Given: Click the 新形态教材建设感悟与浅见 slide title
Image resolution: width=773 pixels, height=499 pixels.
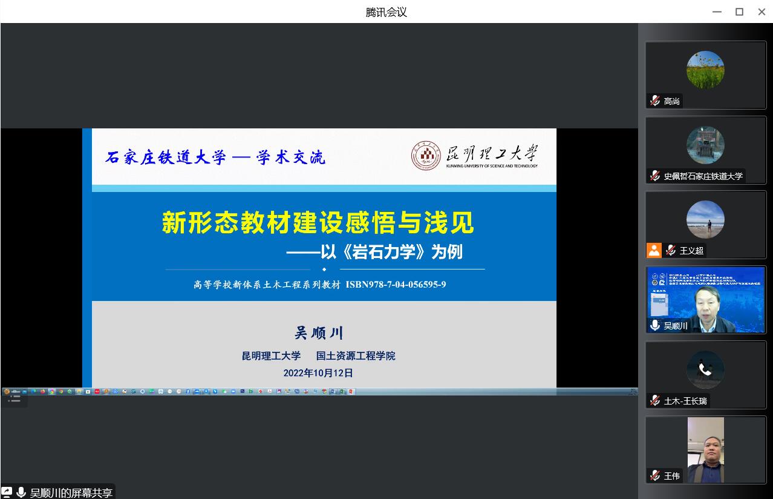Looking at the screenshot, I should [318, 223].
